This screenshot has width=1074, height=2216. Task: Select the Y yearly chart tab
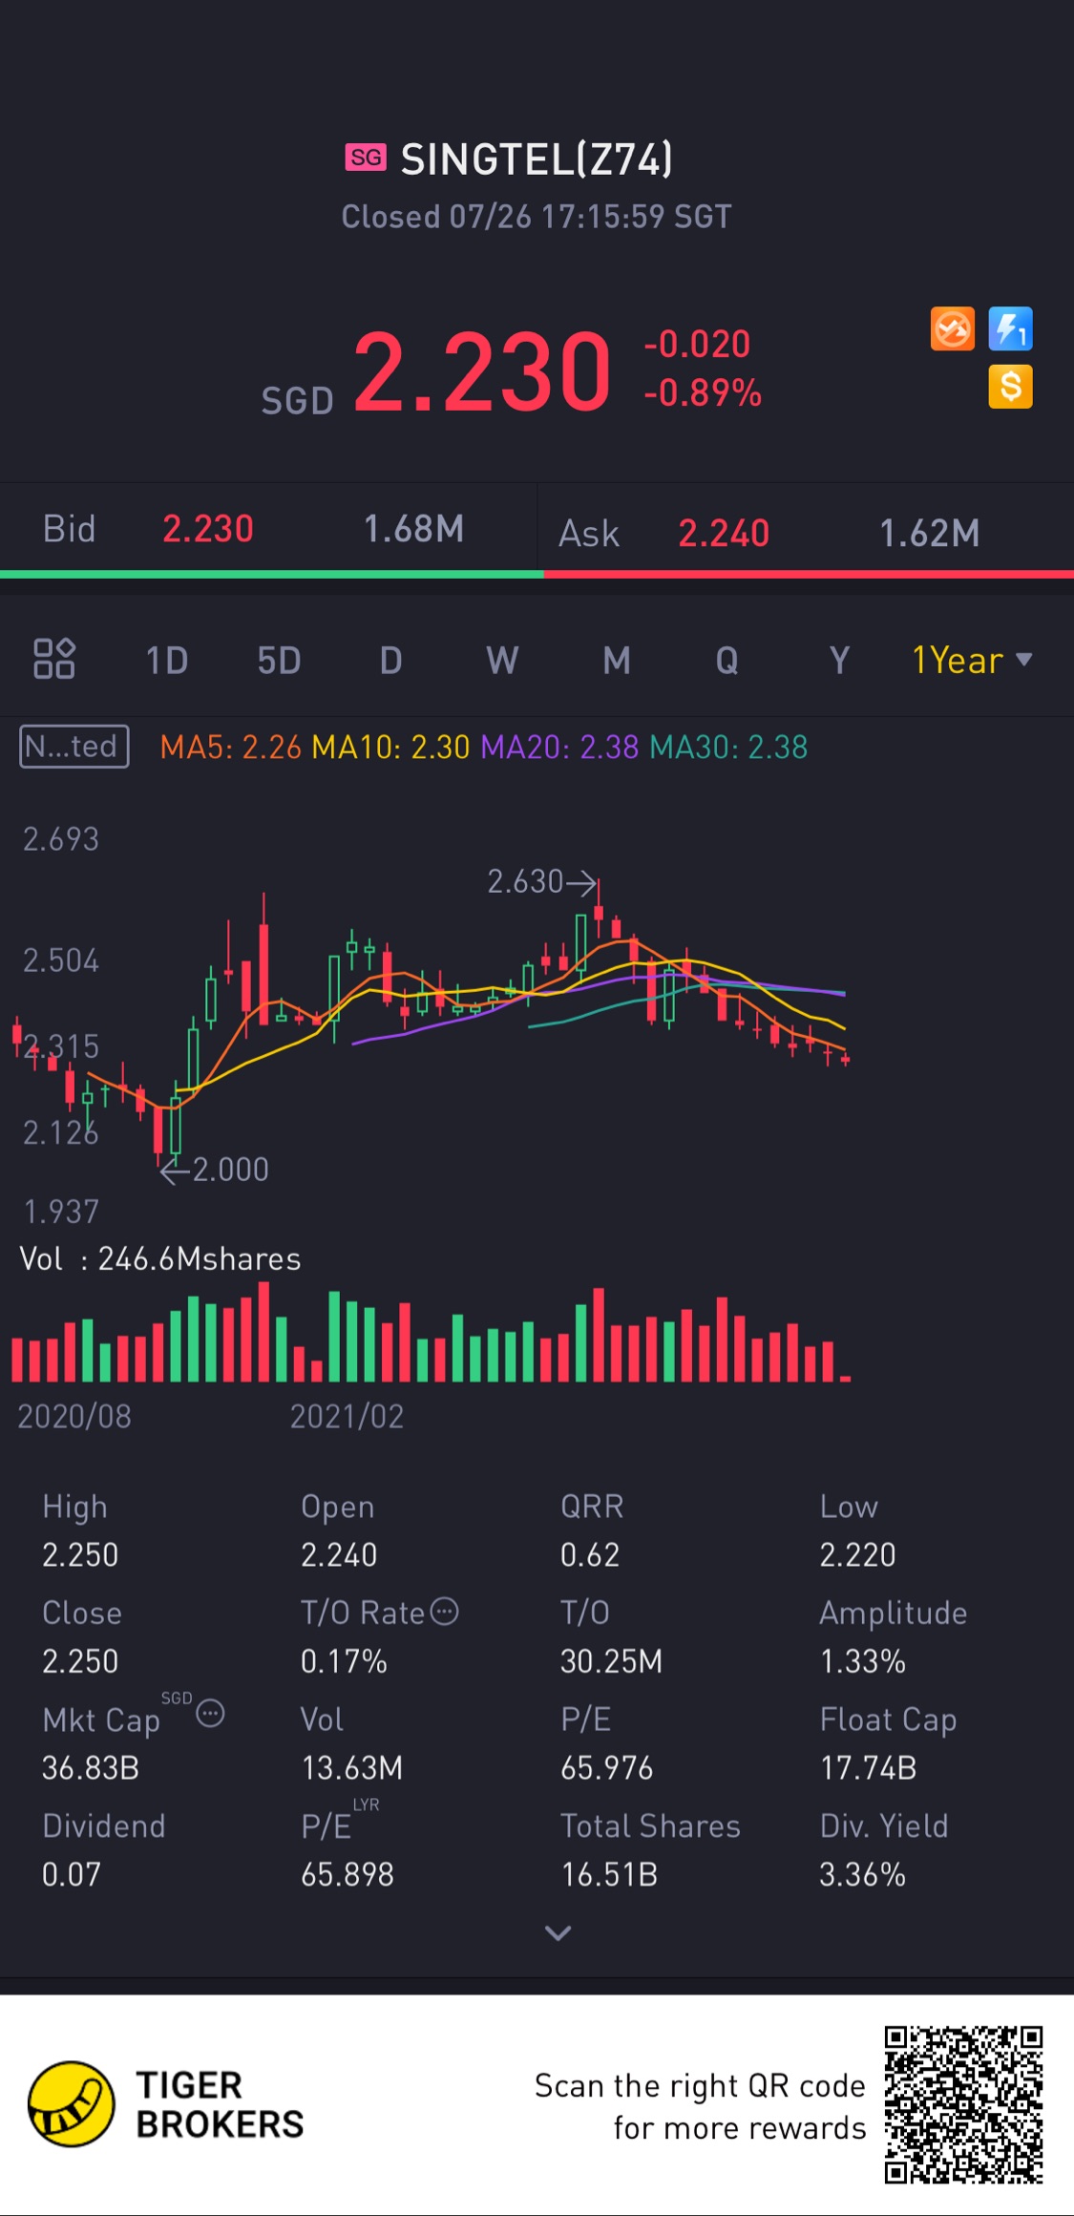(x=839, y=660)
